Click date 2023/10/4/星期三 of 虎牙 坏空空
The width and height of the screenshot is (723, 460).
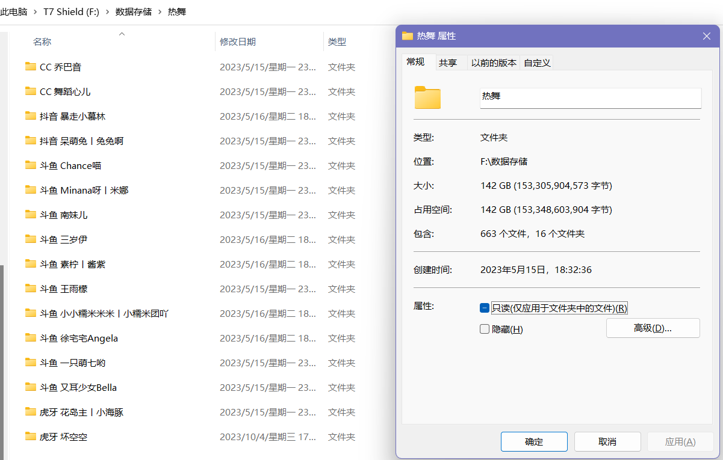tap(267, 437)
